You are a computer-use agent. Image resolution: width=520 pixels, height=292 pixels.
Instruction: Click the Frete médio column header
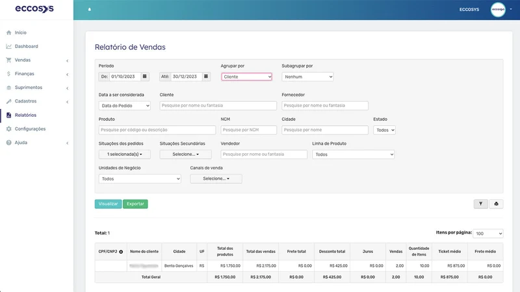coord(485,252)
